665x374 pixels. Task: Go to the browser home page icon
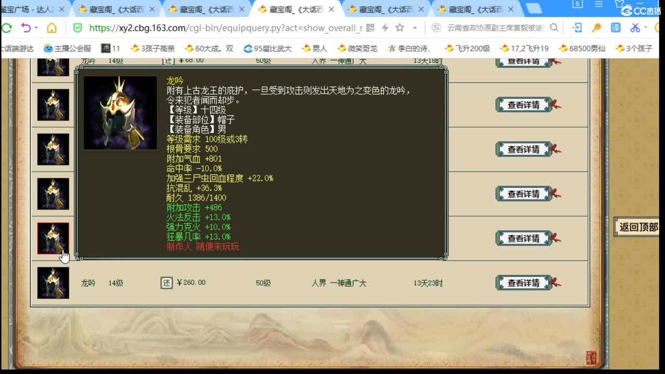(x=51, y=28)
